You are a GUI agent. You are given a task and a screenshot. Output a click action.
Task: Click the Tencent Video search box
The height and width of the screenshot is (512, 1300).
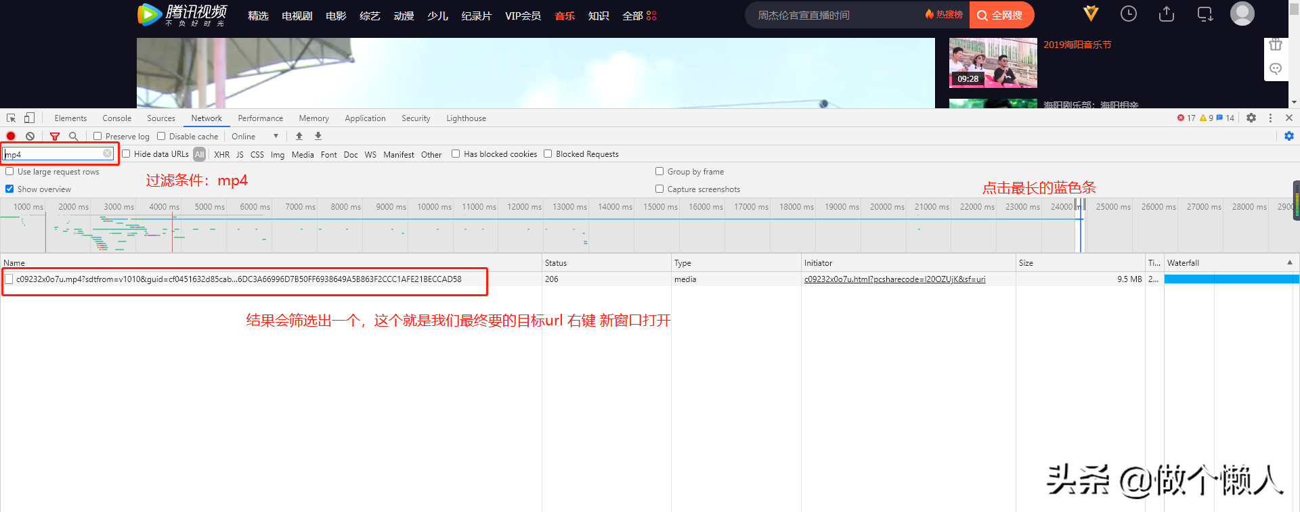tap(836, 15)
